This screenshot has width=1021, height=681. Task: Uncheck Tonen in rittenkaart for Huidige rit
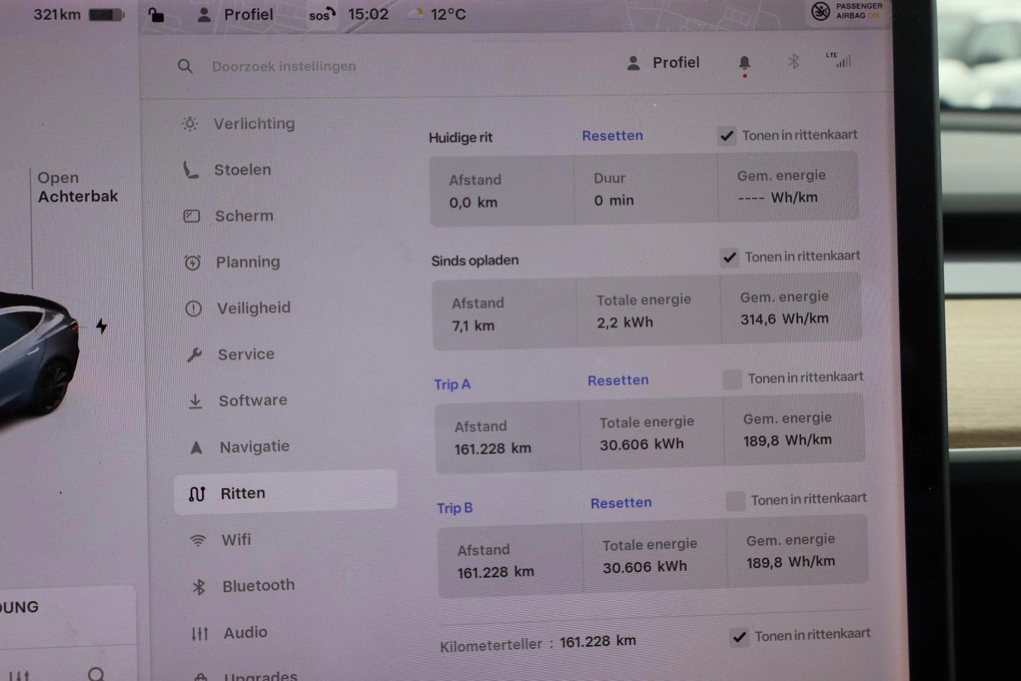click(x=727, y=136)
